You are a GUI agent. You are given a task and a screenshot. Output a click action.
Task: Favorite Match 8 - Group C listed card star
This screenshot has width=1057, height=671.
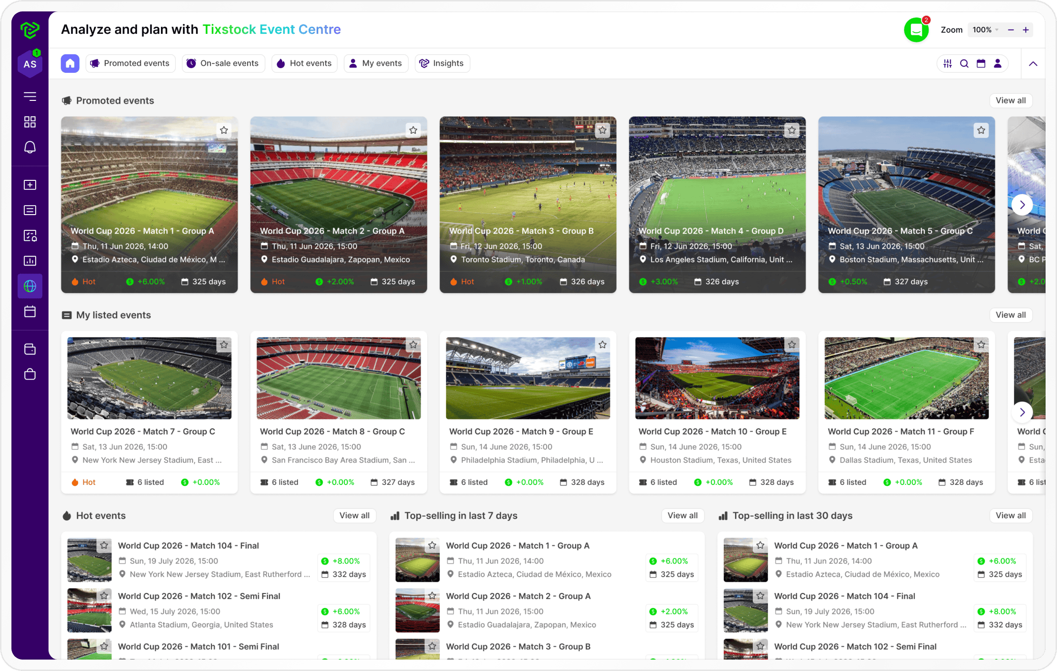pyautogui.click(x=413, y=345)
